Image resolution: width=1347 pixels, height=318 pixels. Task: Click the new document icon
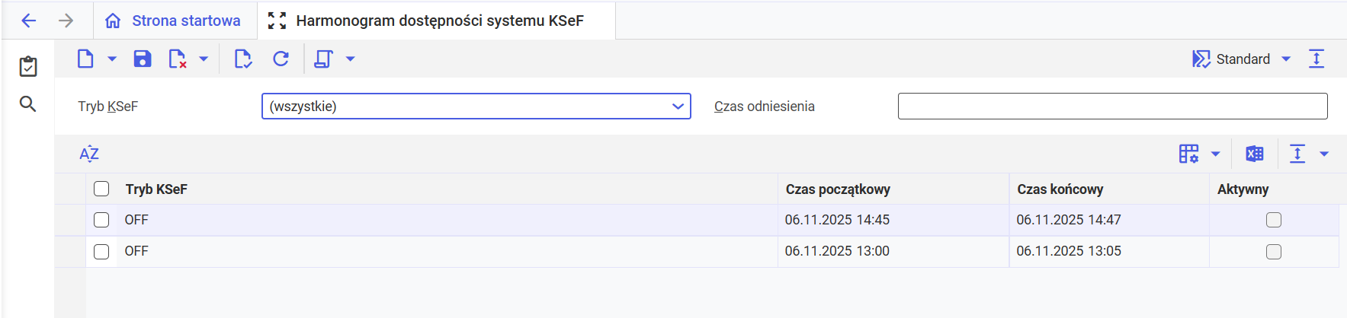pyautogui.click(x=85, y=59)
